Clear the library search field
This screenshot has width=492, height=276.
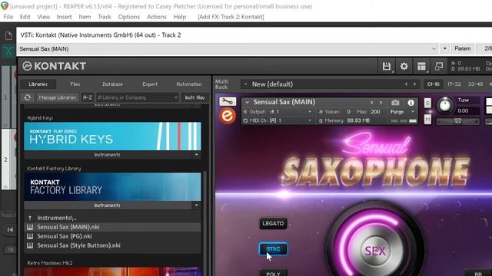click(176, 97)
